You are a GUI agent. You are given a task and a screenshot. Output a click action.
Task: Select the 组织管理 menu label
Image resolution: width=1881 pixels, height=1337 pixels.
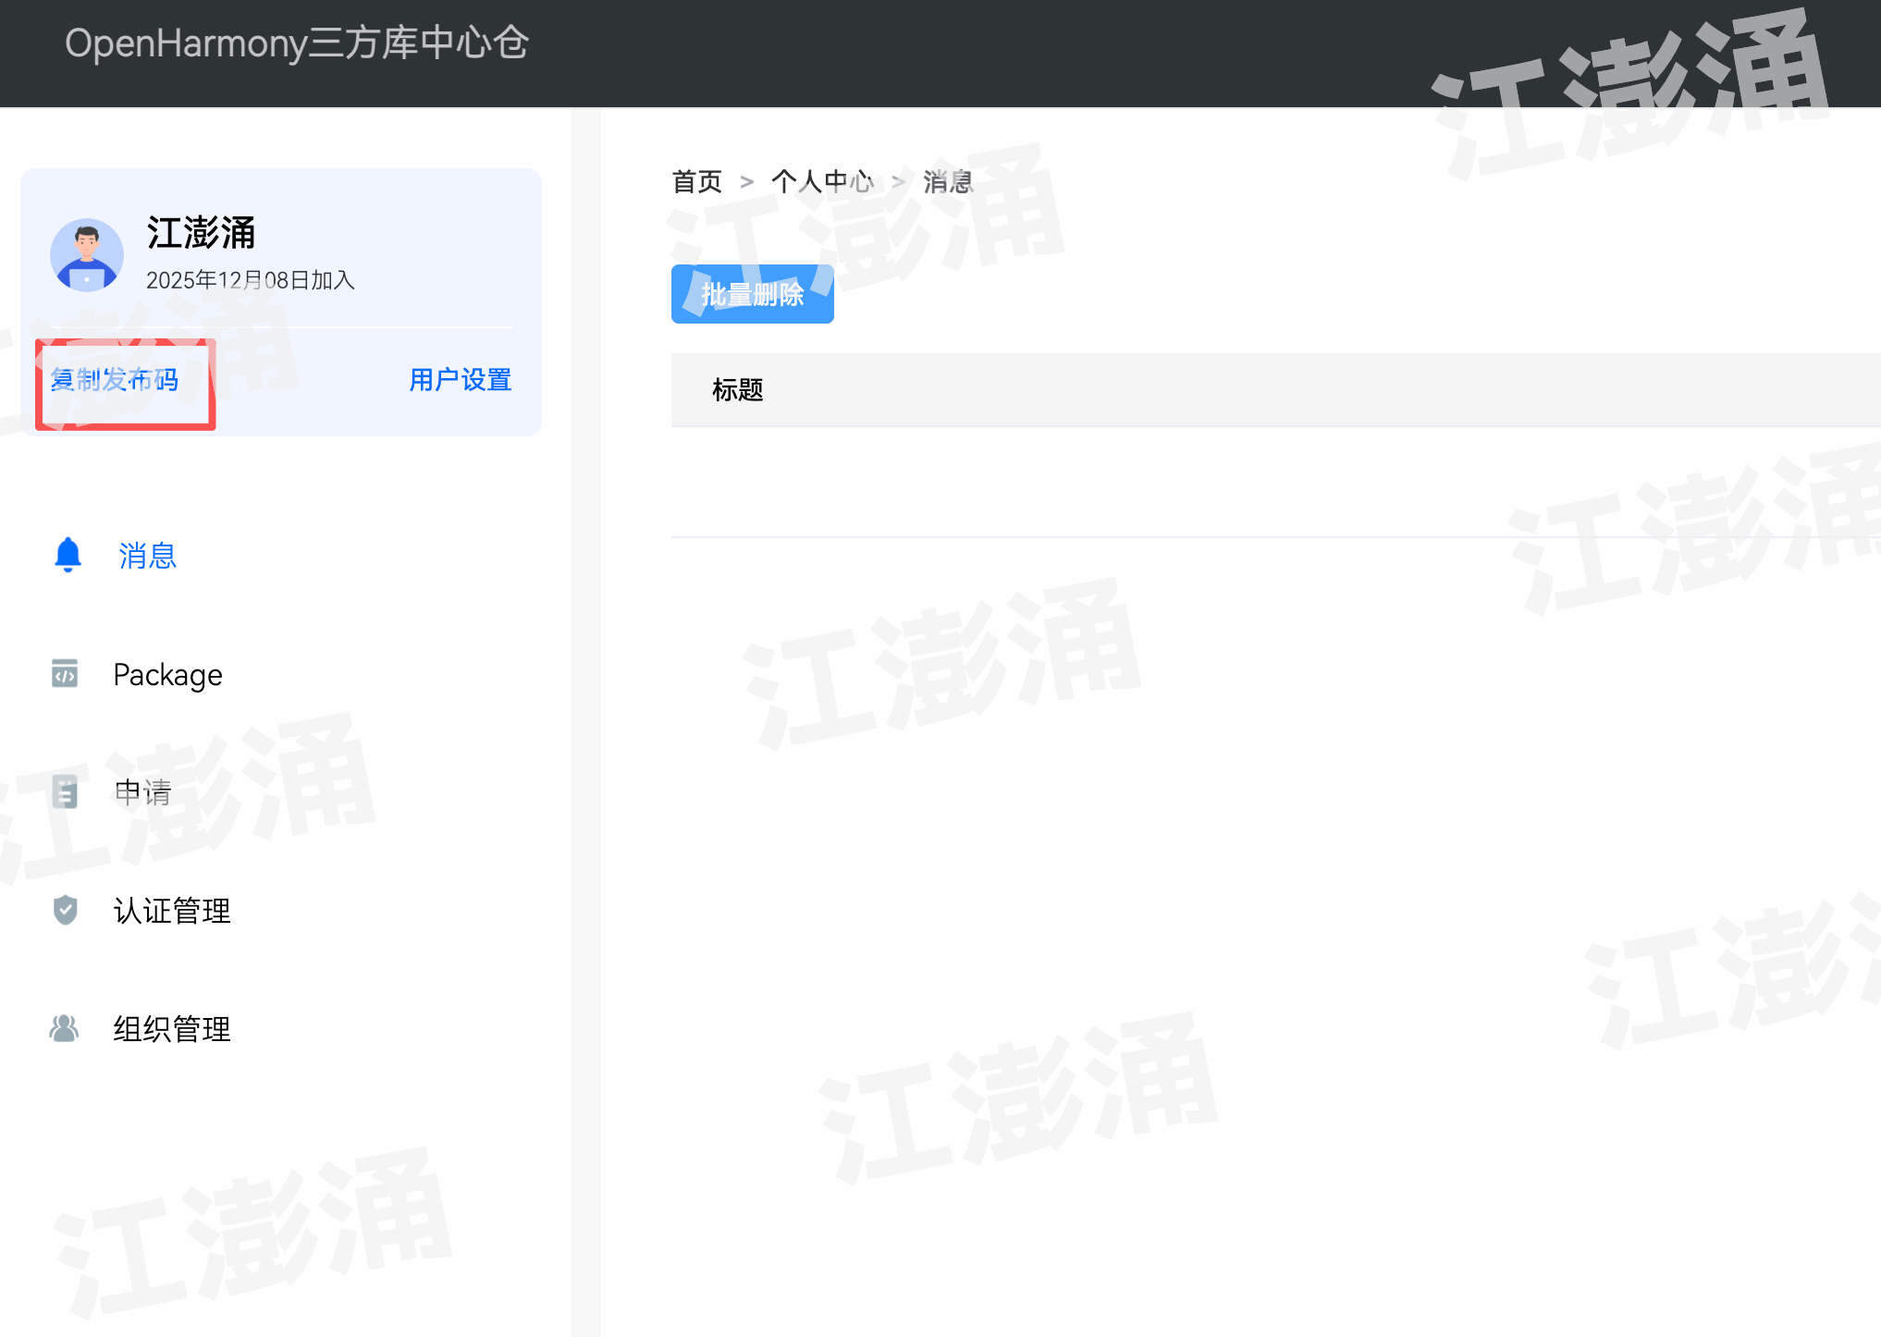[172, 1029]
